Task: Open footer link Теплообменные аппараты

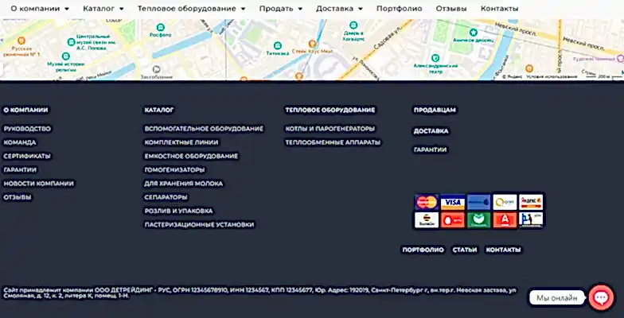Action: [333, 142]
